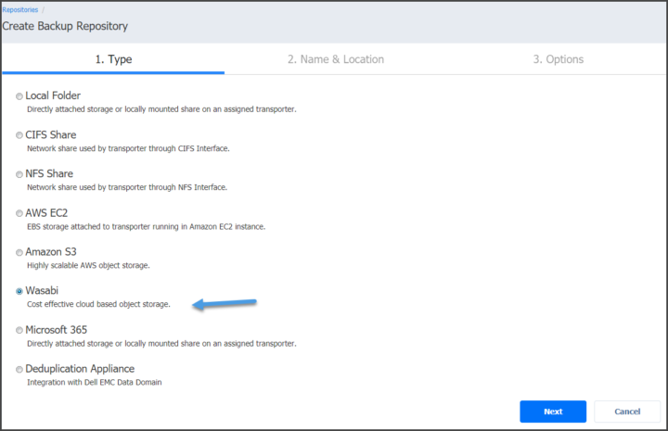Click the Next button

pyautogui.click(x=553, y=412)
